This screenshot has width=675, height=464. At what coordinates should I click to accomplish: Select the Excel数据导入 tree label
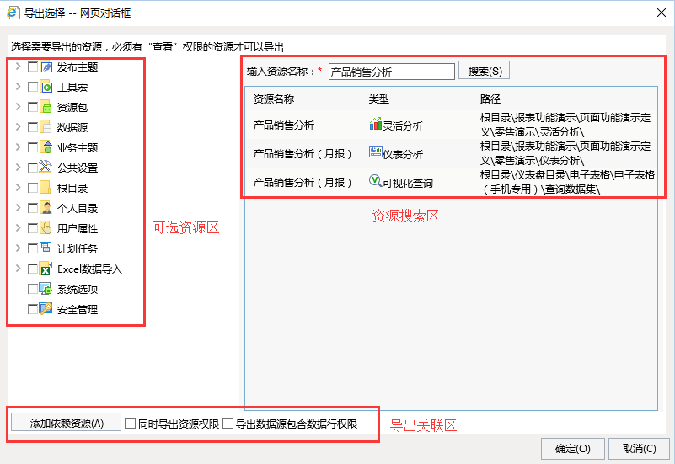[x=89, y=269]
